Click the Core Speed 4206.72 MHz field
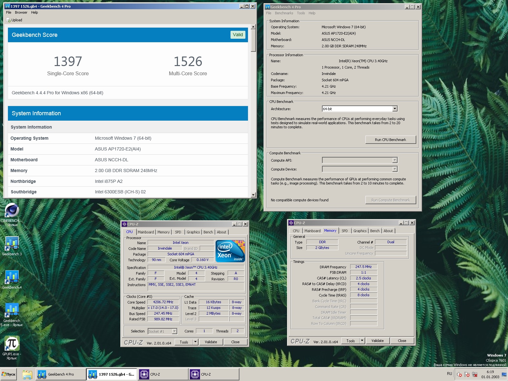This screenshot has width=508, height=381. coord(163,302)
